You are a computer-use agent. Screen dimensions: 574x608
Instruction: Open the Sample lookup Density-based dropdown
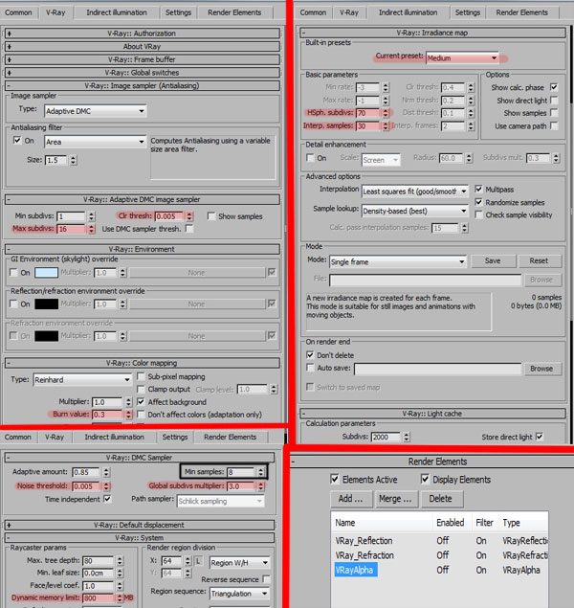(x=415, y=211)
